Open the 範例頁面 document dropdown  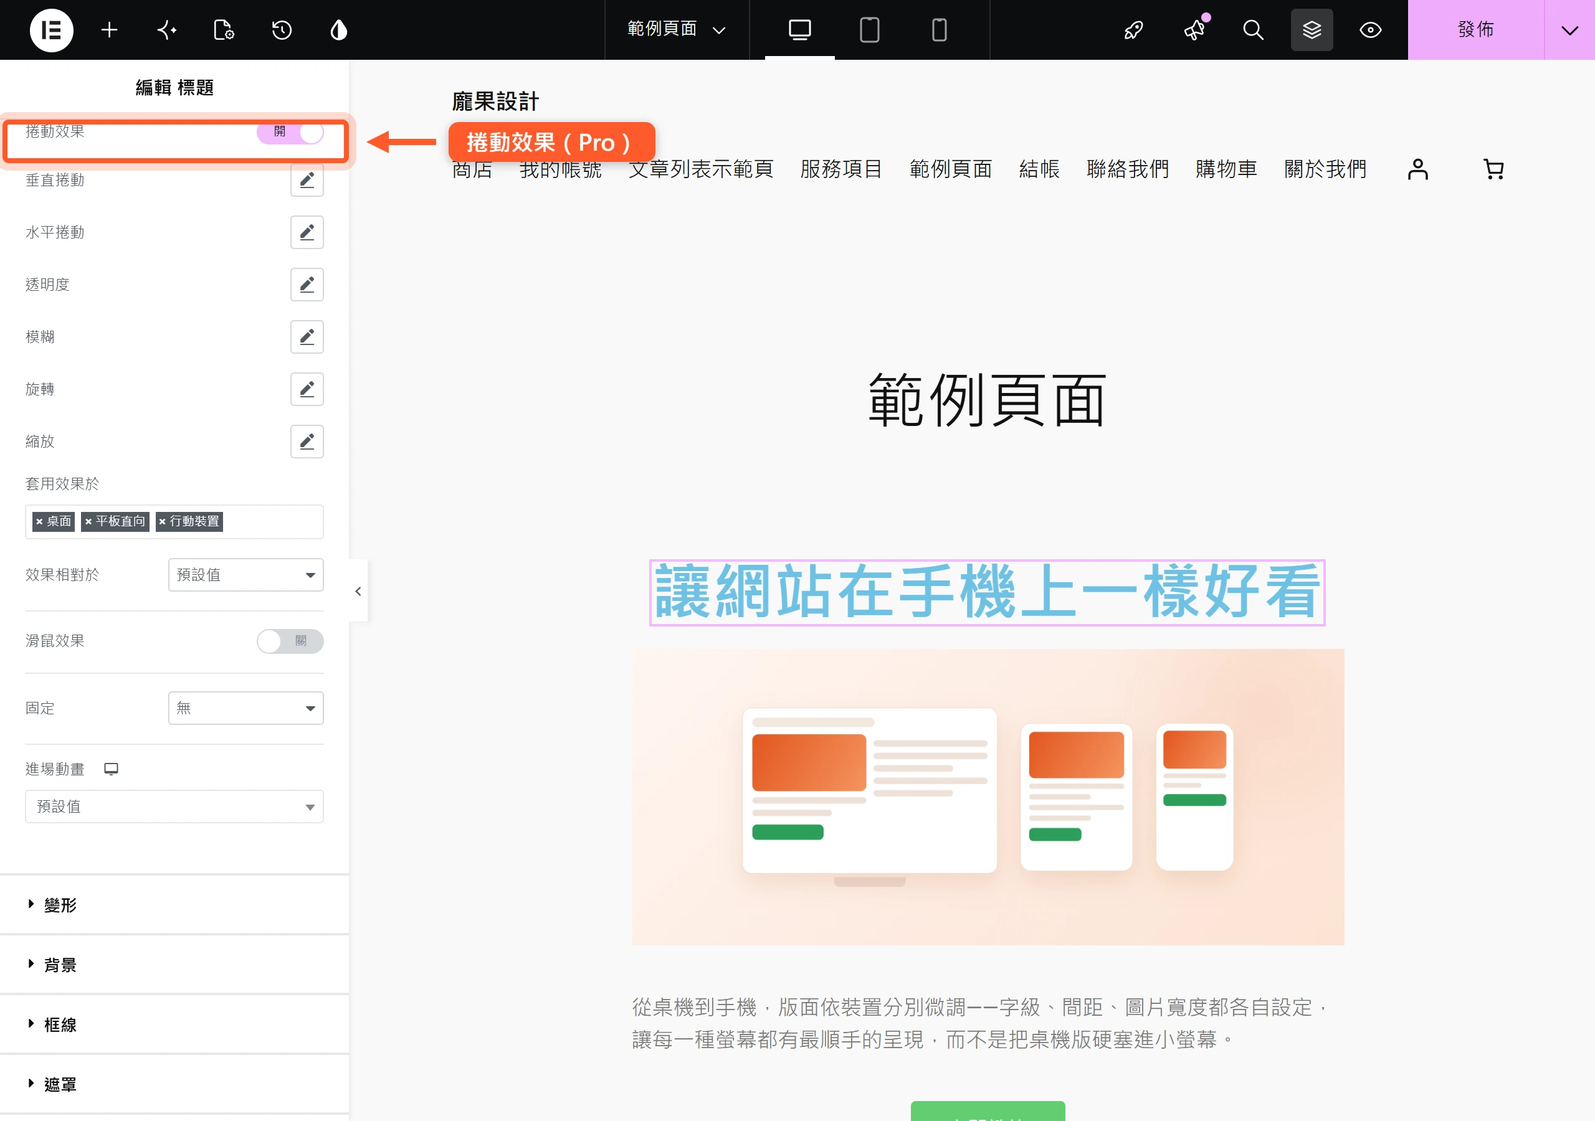[x=677, y=30]
